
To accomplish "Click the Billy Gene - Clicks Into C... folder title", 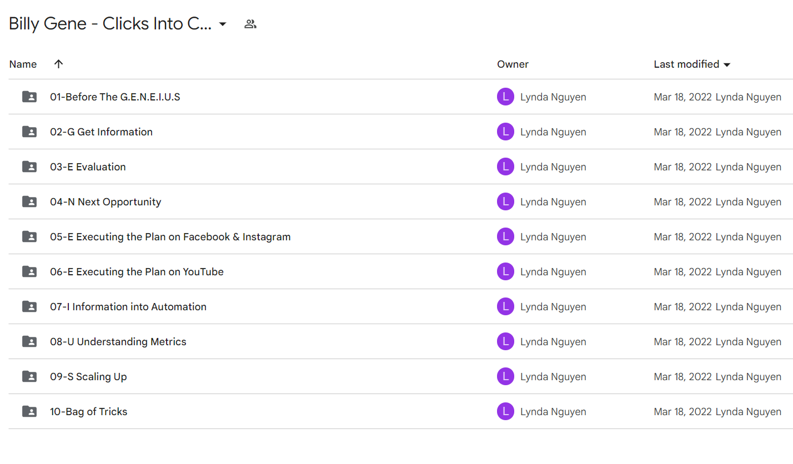I will coord(110,24).
